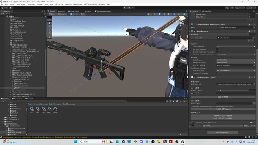This screenshot has height=145, width=258.
Task: Open Cable Generator Mesh component help icon
Action: point(249,24)
